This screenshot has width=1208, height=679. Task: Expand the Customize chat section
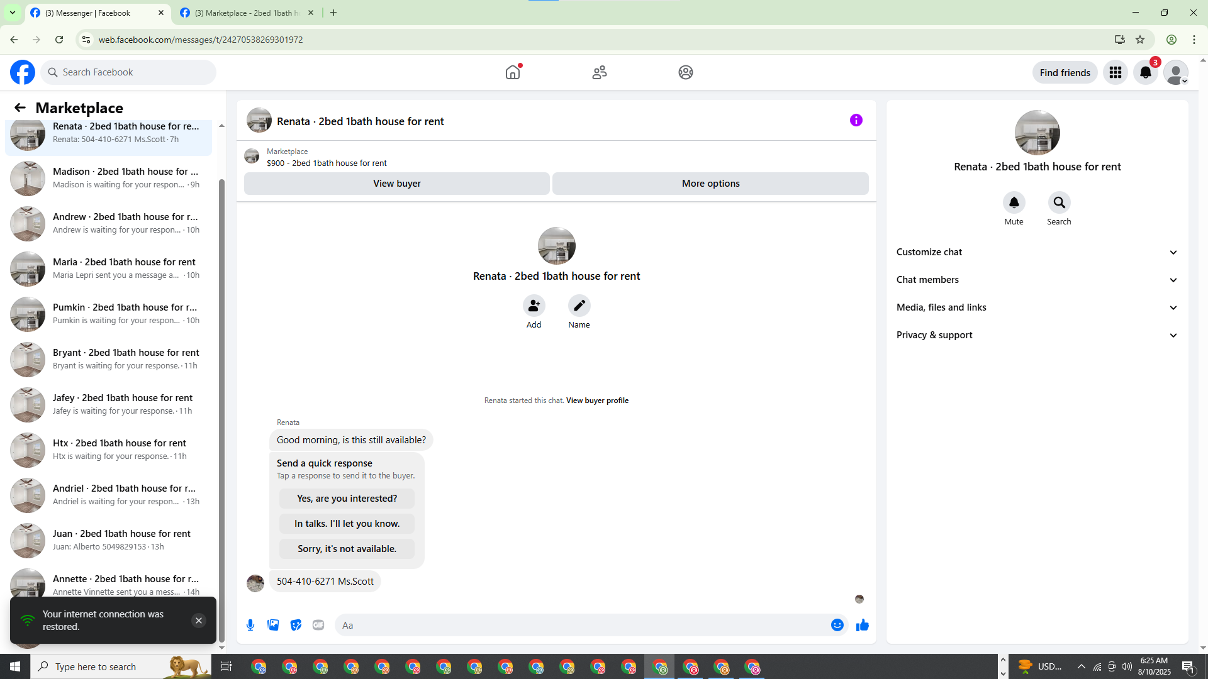pos(1036,252)
